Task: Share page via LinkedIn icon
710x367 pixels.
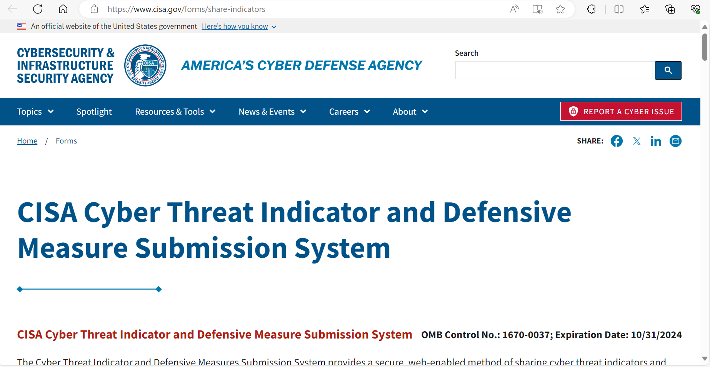Action: (656, 141)
